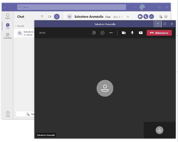Viewport: 178px width, 142px height.
Task: Open the Calendario sidebar section
Action: (8, 36)
